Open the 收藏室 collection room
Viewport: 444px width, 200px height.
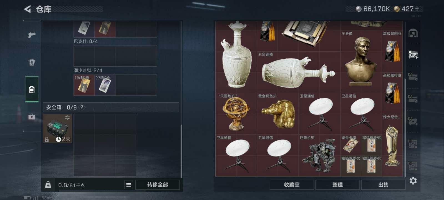292,185
